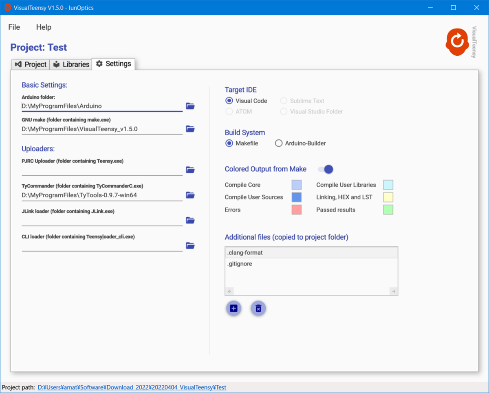Screen dimensions: 489x393
Task: Switch to the Libraries tab
Action: pos(71,64)
